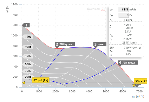
Task: Click the 40Hz curve label
Action: click(x=28, y=47)
